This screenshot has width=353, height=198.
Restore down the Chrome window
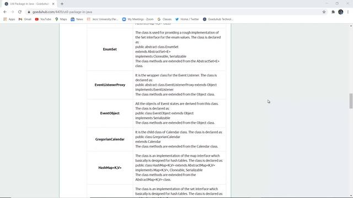pos(337,3)
